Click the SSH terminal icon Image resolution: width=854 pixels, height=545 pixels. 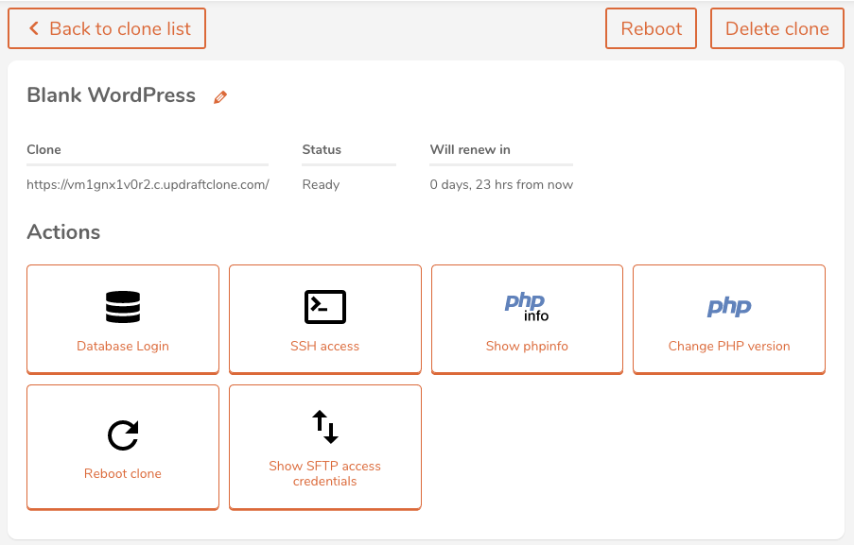325,307
